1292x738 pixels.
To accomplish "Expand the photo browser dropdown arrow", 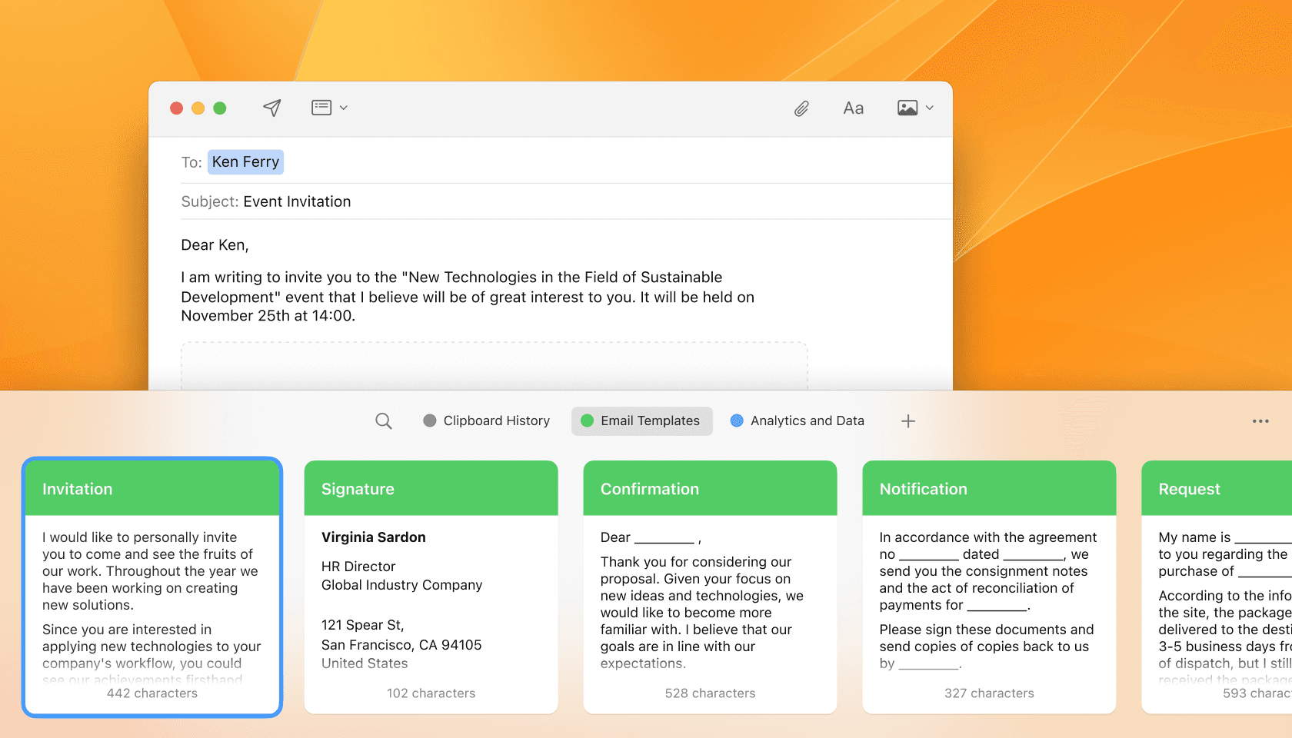I will (x=930, y=108).
